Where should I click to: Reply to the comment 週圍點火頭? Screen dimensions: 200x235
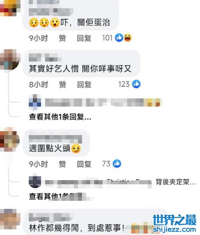tap(84, 164)
